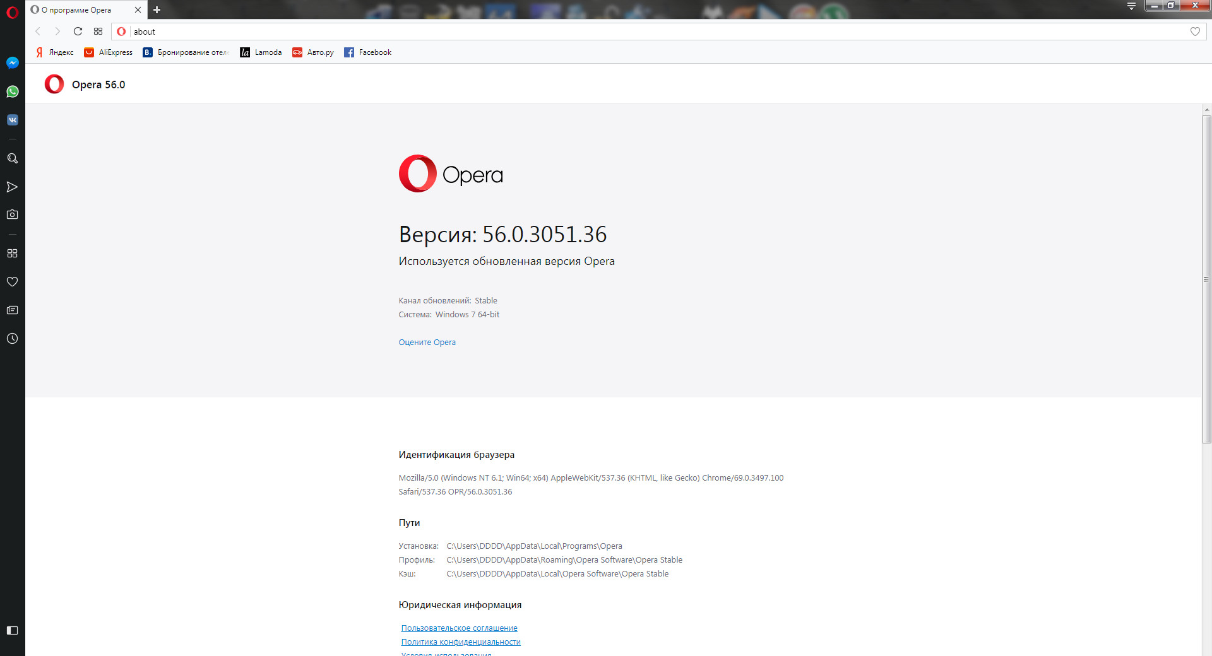The width and height of the screenshot is (1212, 656).
Task: Click the Система: Windows 7 64-bit text
Action: pyautogui.click(x=449, y=315)
